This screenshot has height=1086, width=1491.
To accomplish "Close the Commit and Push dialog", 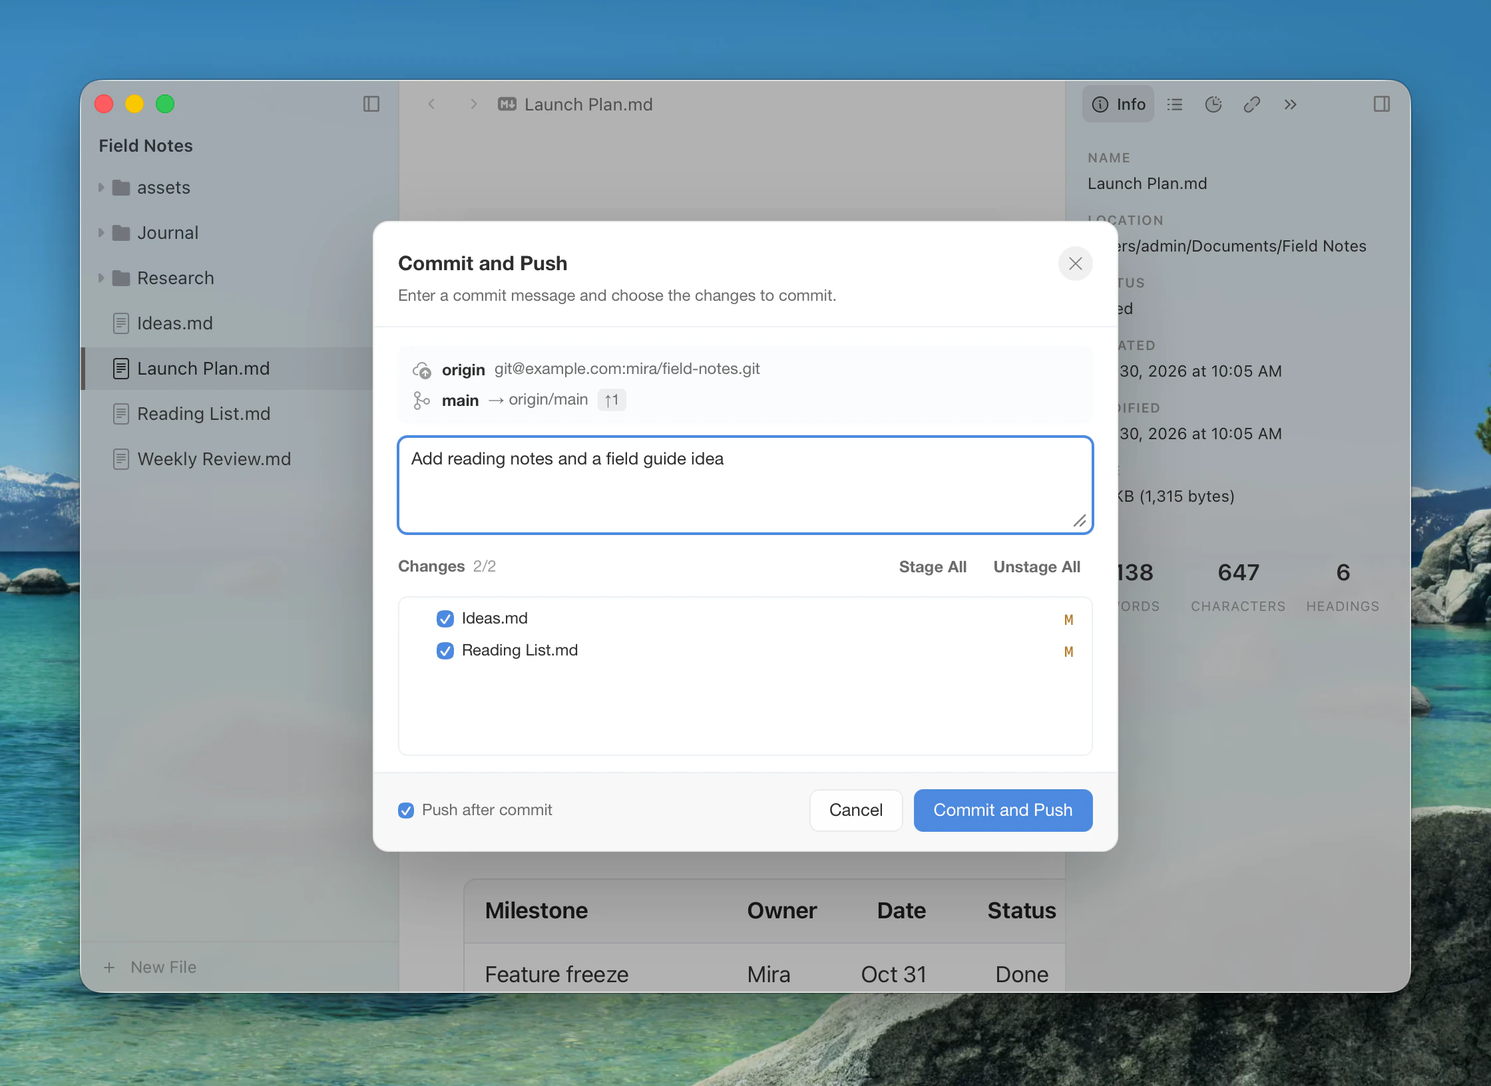I will pyautogui.click(x=1075, y=264).
